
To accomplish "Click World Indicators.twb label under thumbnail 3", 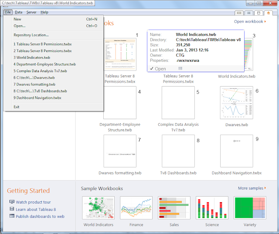I will 236,77.
